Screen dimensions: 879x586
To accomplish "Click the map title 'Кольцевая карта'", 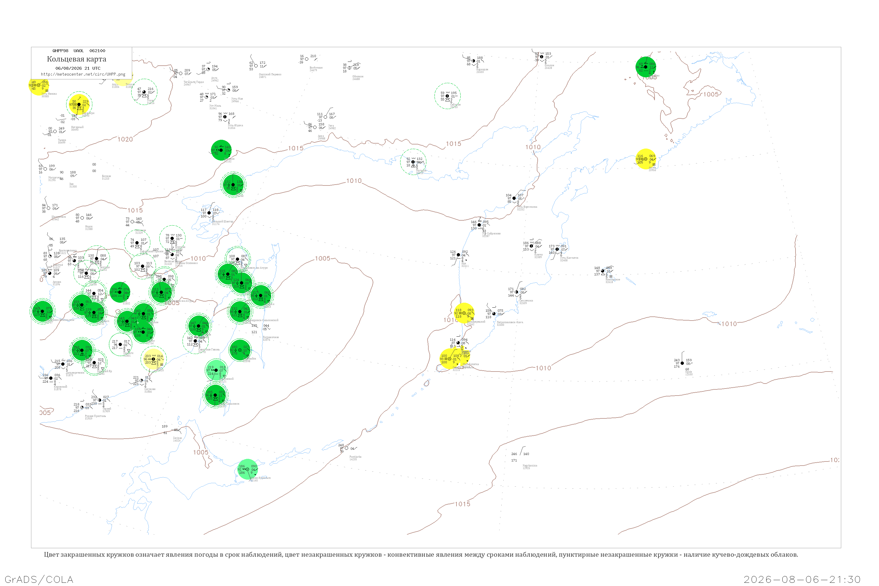I will [x=76, y=59].
